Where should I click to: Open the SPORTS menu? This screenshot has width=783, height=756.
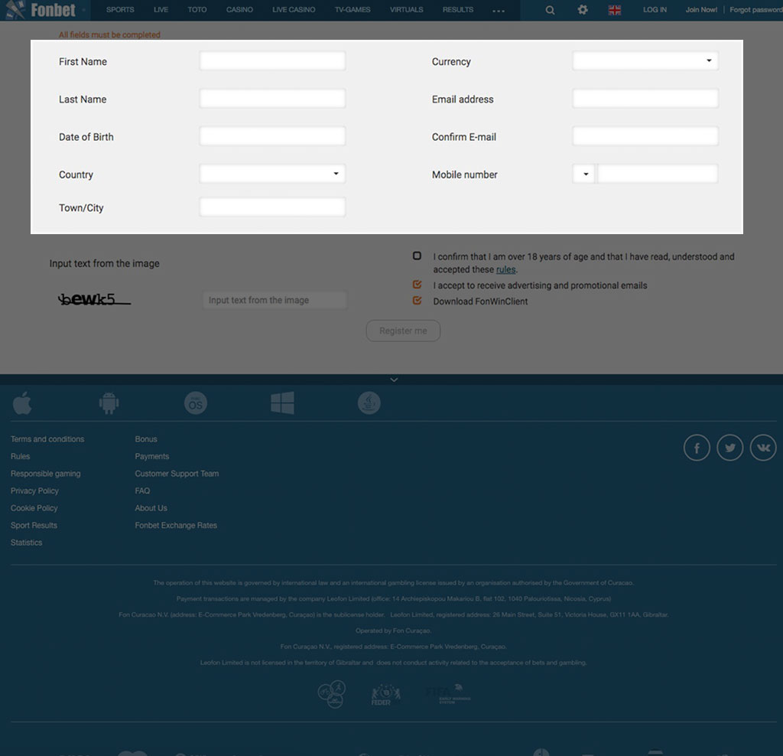(120, 9)
